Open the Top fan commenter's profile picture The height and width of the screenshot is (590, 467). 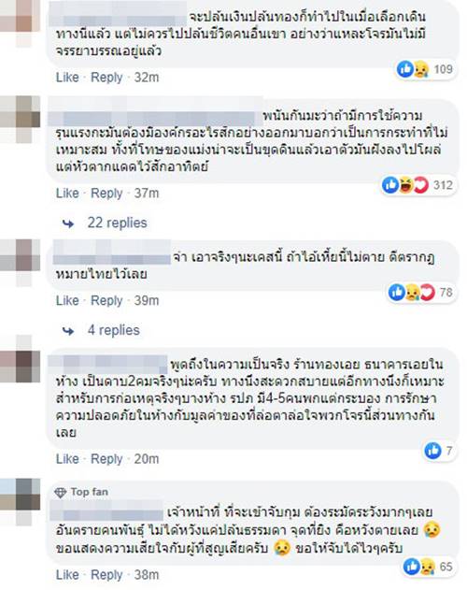coord(20,501)
